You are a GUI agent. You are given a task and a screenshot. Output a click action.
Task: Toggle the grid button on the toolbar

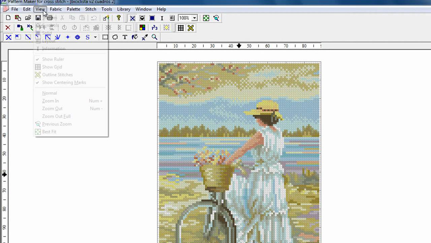181,28
